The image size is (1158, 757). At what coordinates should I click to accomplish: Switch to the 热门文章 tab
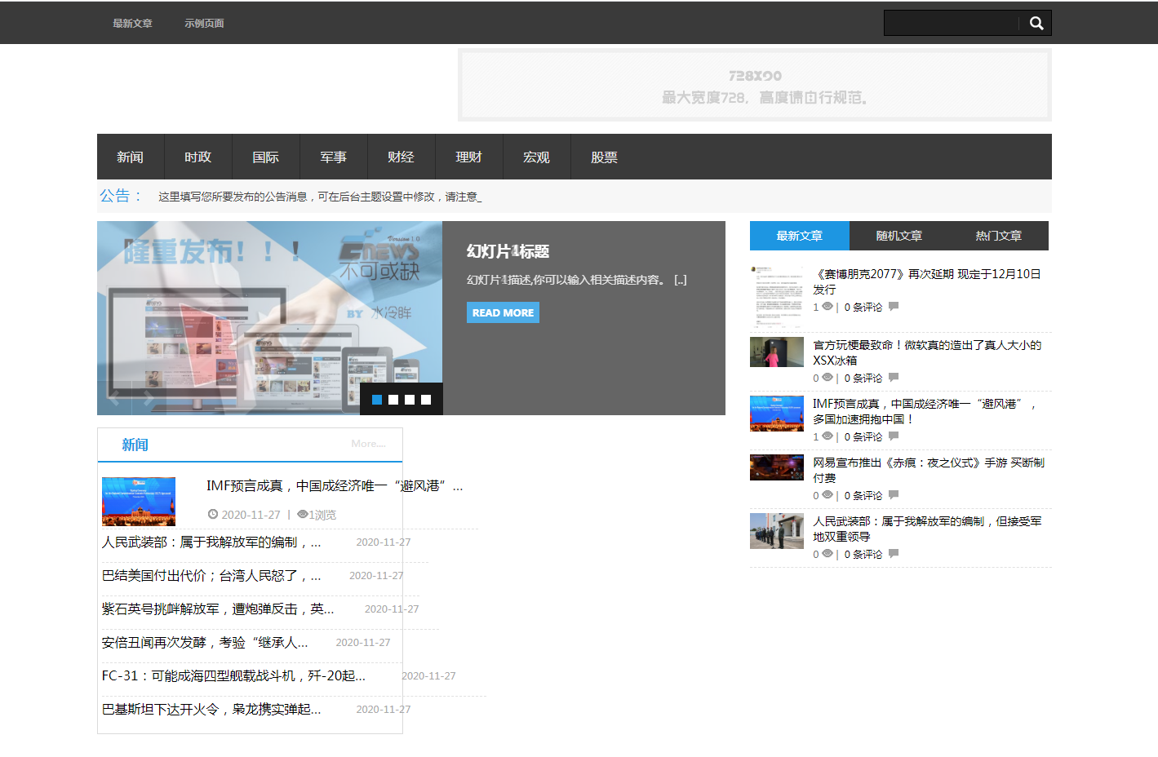tap(998, 236)
